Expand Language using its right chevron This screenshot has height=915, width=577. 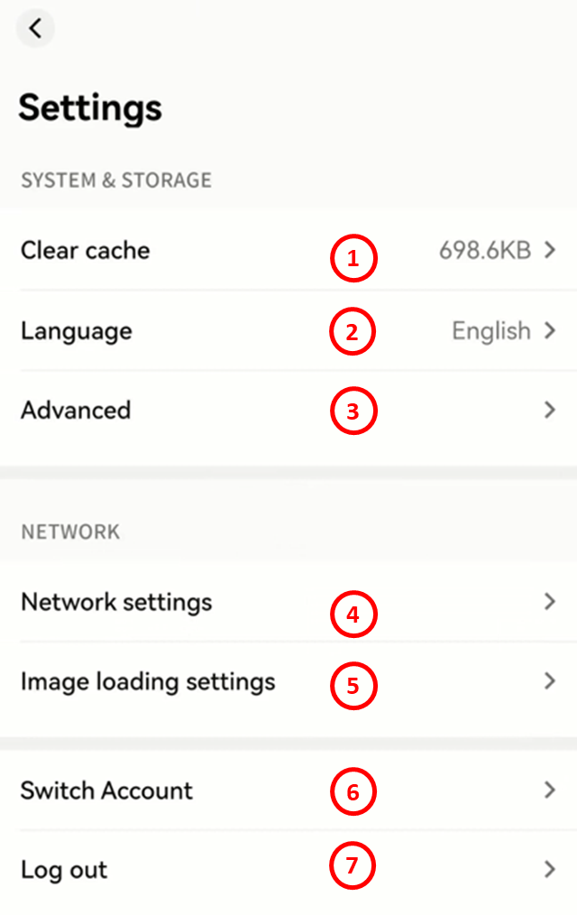pyautogui.click(x=550, y=331)
